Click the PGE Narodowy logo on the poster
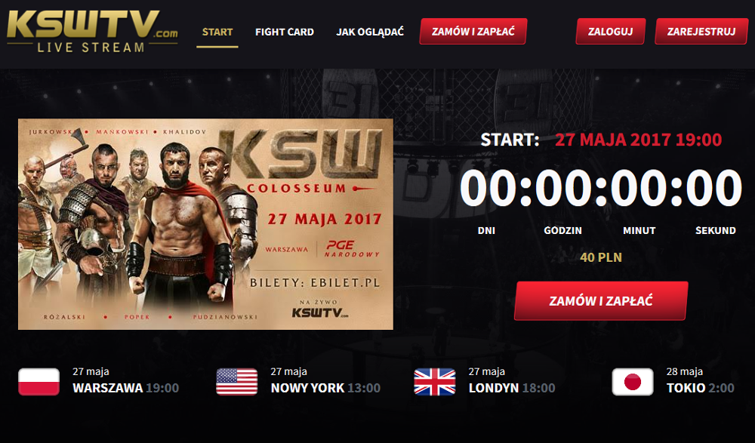 [x=352, y=248]
